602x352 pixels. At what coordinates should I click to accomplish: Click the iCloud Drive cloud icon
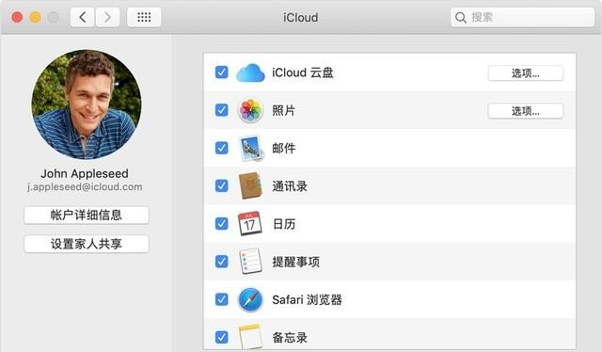(250, 72)
